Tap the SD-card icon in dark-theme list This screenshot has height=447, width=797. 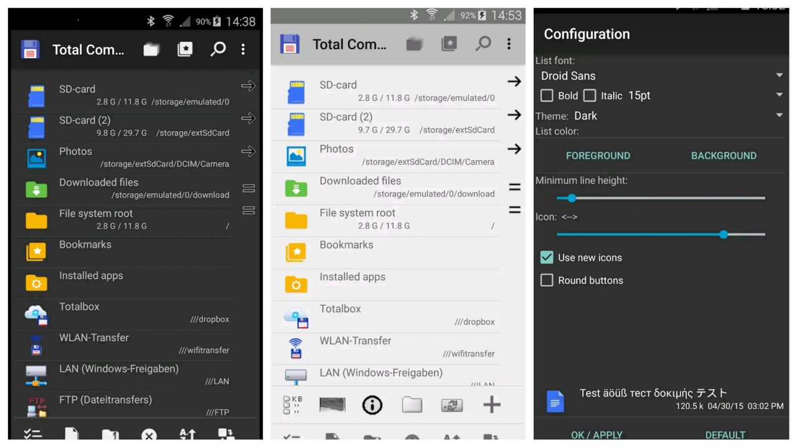click(37, 96)
